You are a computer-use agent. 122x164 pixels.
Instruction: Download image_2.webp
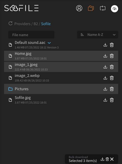(105, 78)
